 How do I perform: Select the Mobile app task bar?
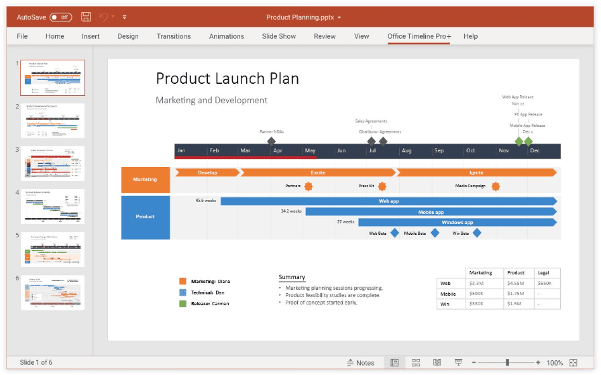[x=431, y=212]
